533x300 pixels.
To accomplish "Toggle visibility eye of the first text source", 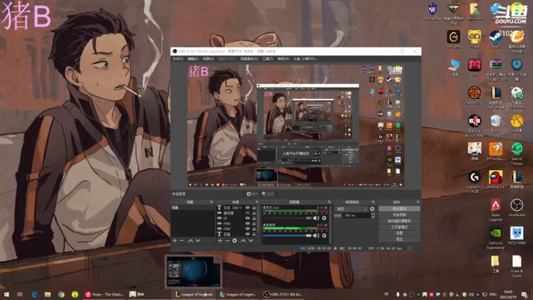I will [247, 207].
